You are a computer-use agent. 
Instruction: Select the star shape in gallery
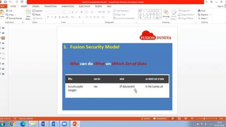(x=157, y=18)
